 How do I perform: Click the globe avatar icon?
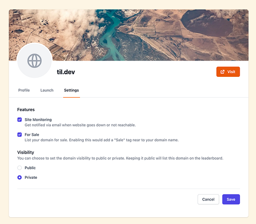point(35,61)
